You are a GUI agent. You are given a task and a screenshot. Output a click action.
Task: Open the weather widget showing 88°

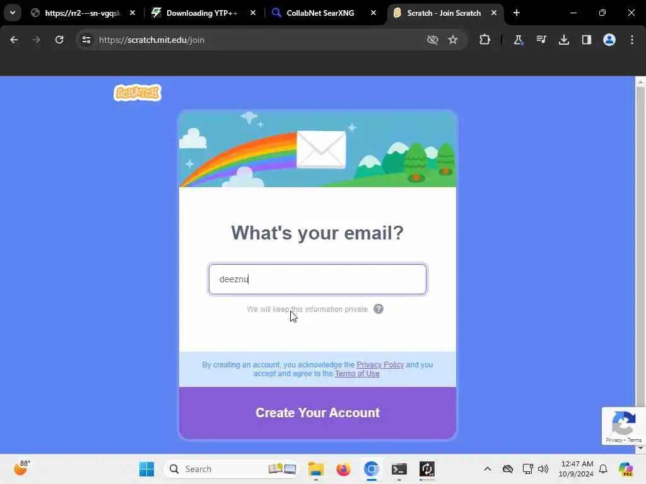pyautogui.click(x=21, y=469)
